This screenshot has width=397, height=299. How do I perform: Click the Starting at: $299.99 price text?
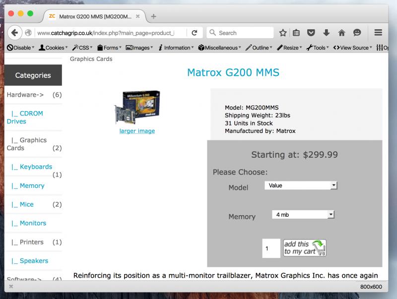pyautogui.click(x=294, y=155)
